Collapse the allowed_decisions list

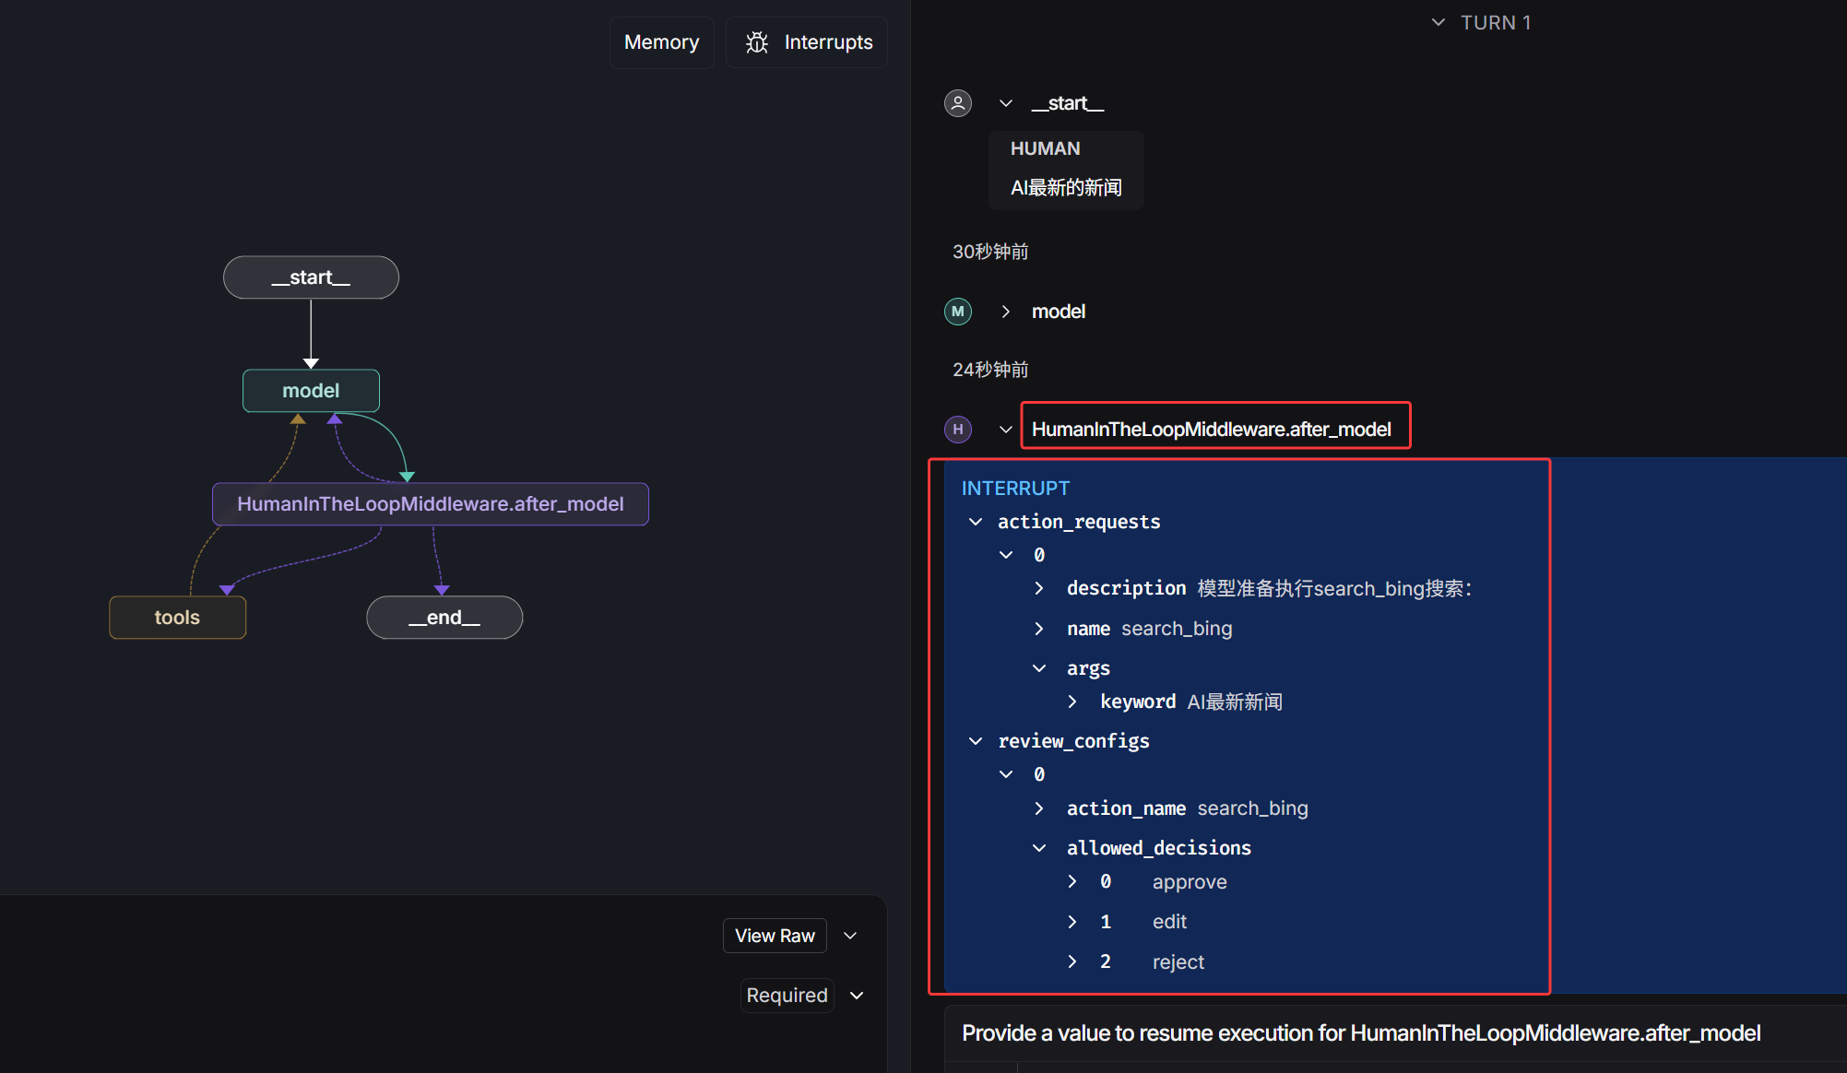(1039, 848)
